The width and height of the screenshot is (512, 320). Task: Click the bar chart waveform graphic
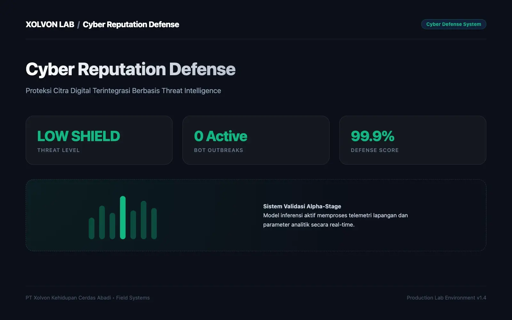pyautogui.click(x=123, y=218)
